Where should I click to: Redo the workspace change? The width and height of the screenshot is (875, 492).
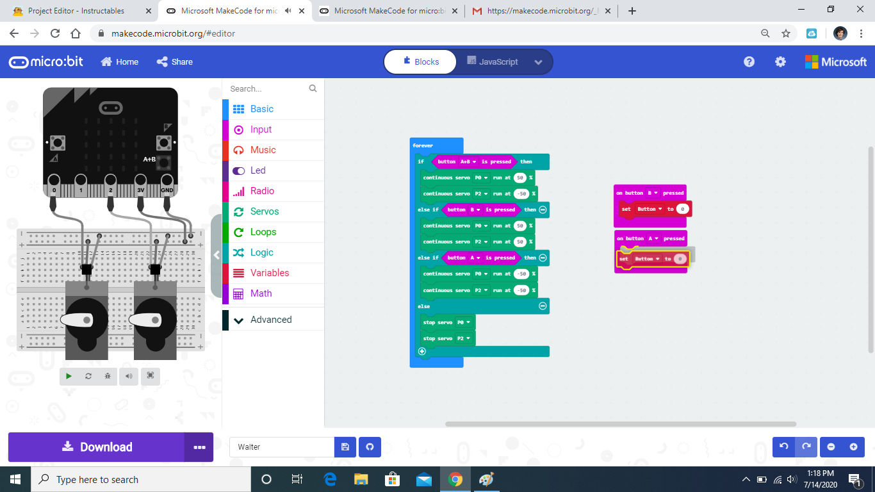pyautogui.click(x=806, y=447)
